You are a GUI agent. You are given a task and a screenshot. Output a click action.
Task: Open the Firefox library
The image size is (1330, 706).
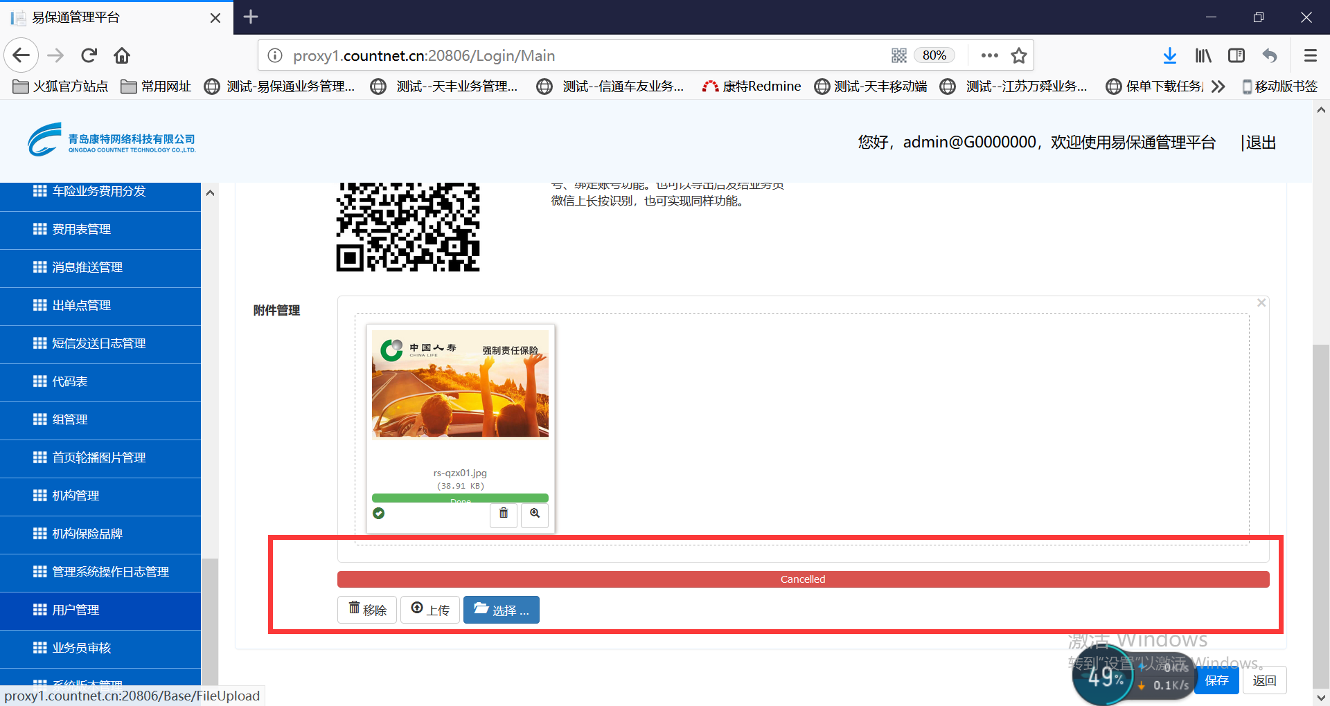[x=1203, y=55]
